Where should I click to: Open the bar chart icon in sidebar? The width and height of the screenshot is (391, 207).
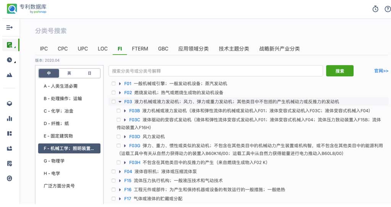pyautogui.click(x=10, y=119)
